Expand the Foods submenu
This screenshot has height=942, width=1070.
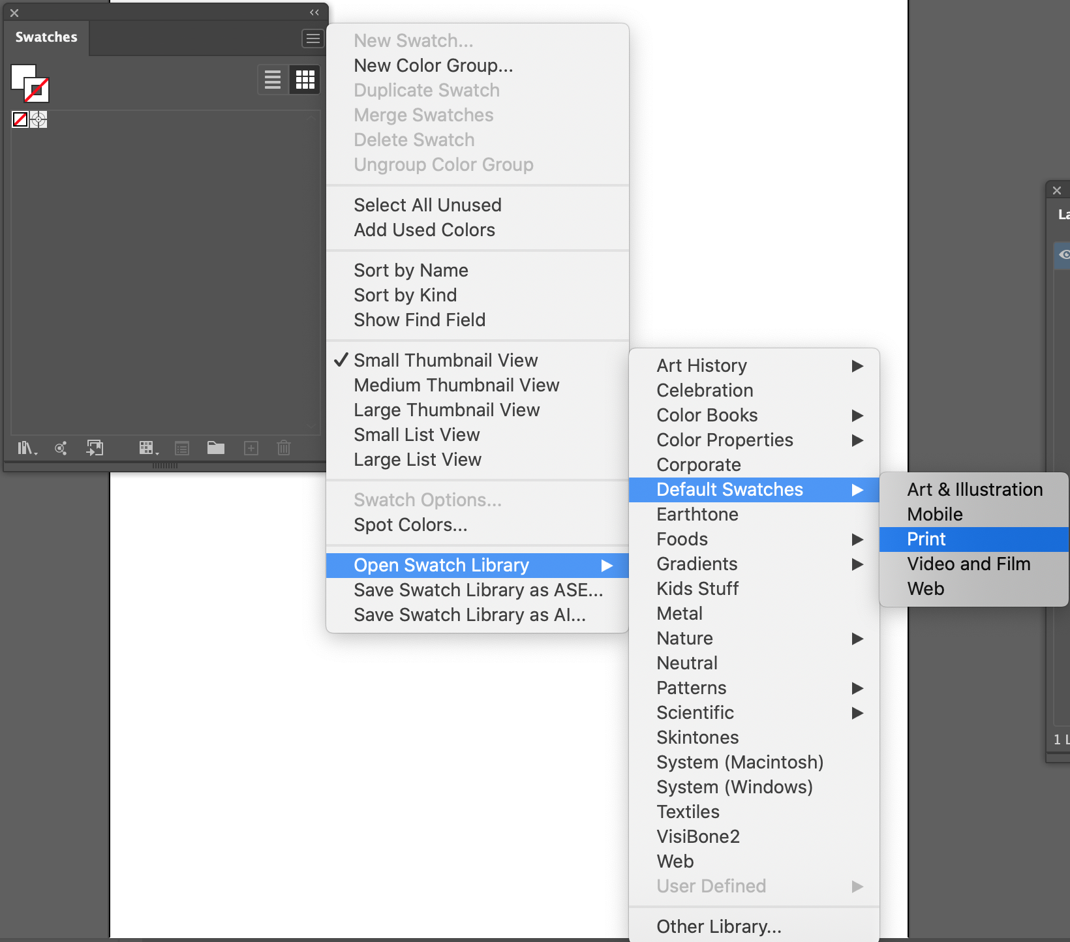[x=754, y=539]
